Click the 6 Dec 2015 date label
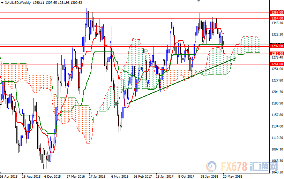This screenshot has width=284, height=179. (x=53, y=176)
